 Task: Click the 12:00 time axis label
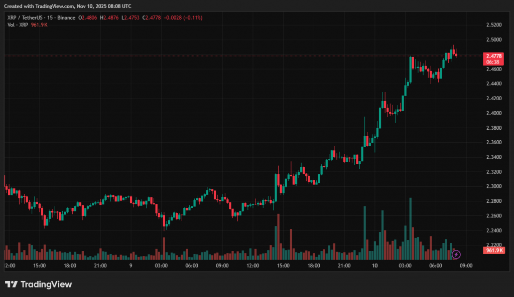click(252, 265)
